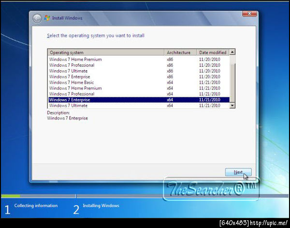This screenshot has width=290, height=228.
Task: Click the OS list scrollbar thumb
Action: coord(232,83)
